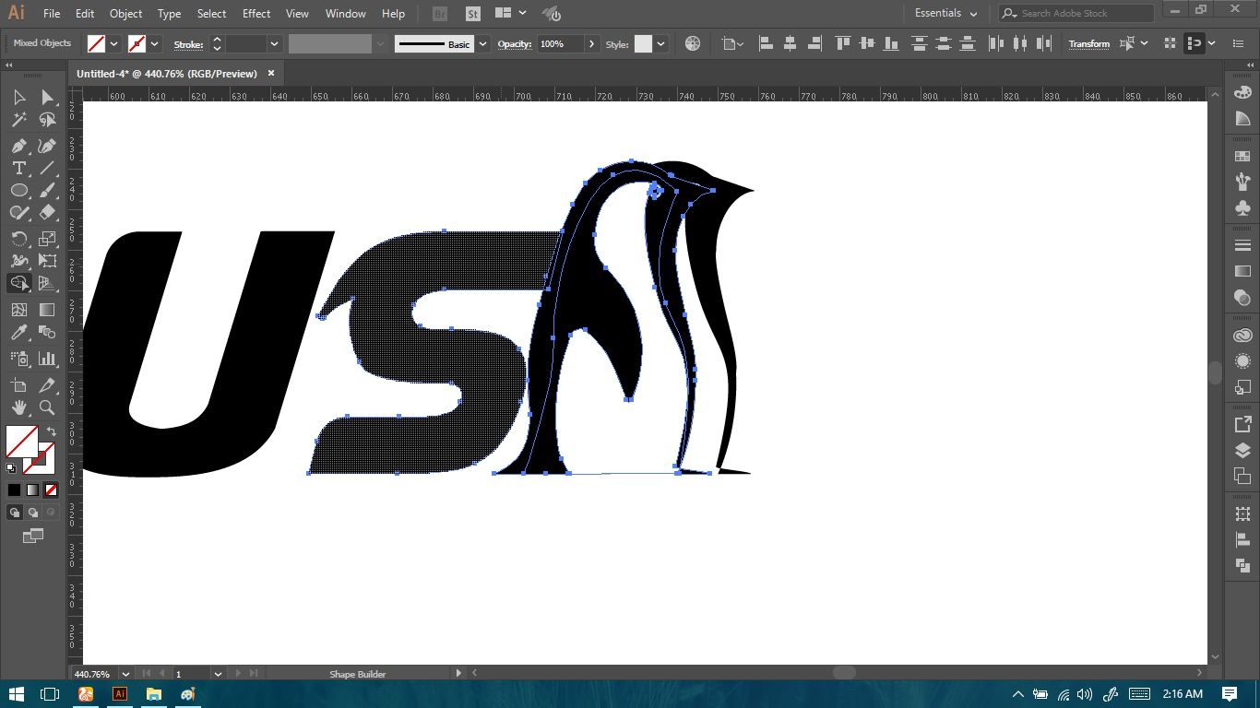Image resolution: width=1260 pixels, height=708 pixels.
Task: Open the fill color dropdown
Action: (114, 43)
